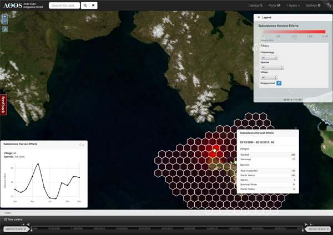Open the Climatology filter dropdown

269,58
